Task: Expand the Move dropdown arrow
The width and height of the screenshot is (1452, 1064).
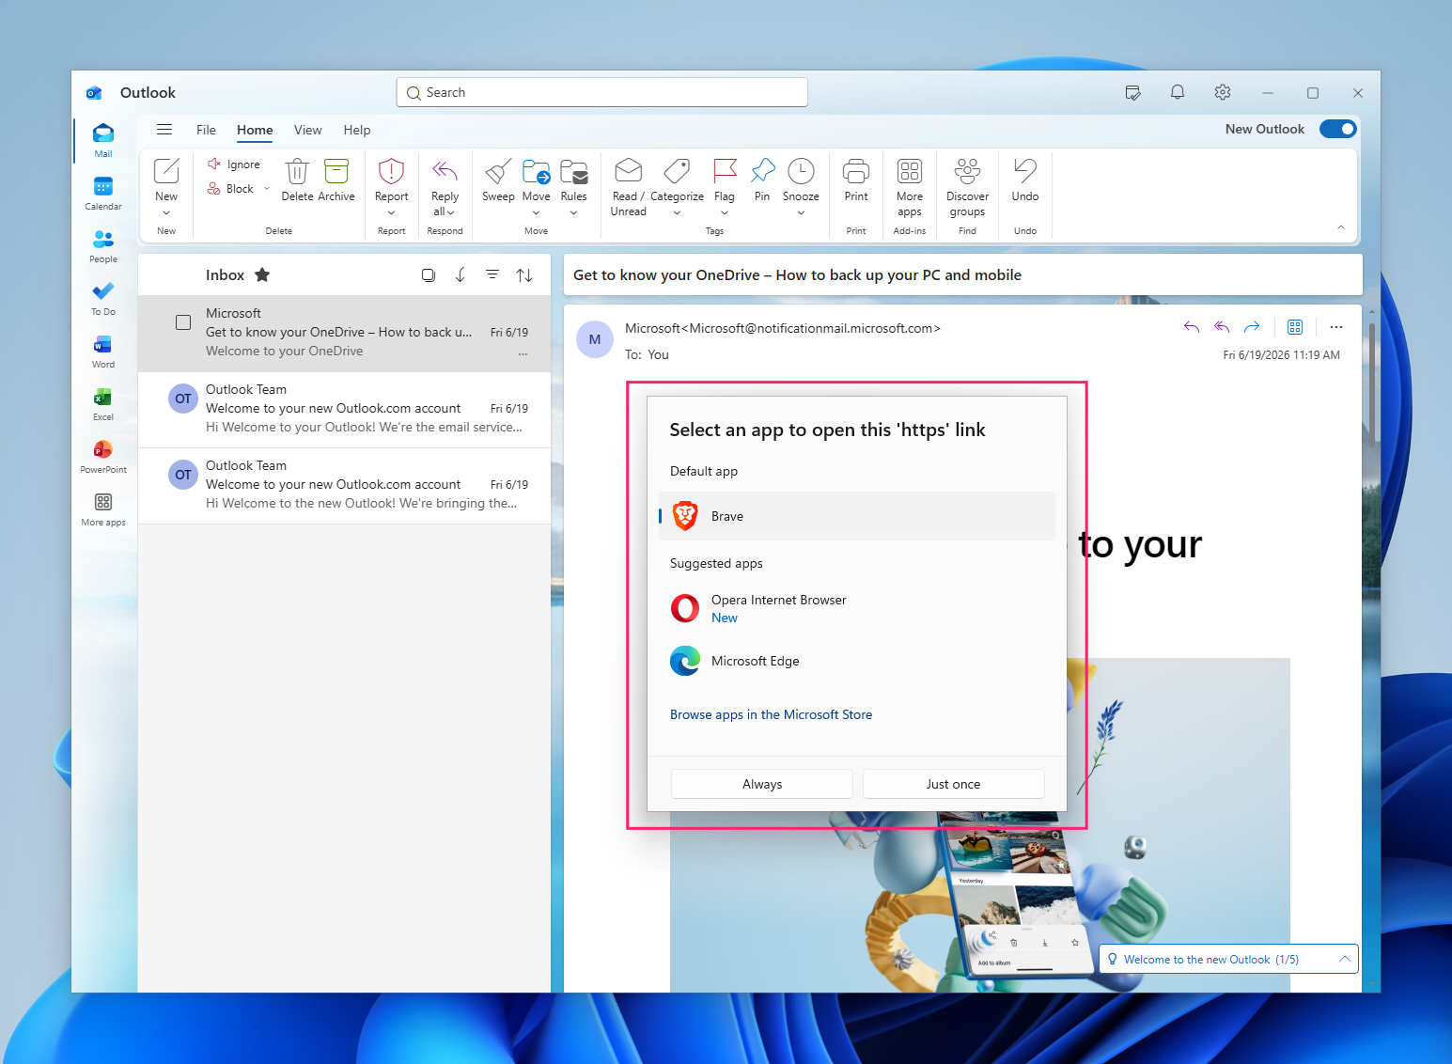Action: [x=537, y=213]
